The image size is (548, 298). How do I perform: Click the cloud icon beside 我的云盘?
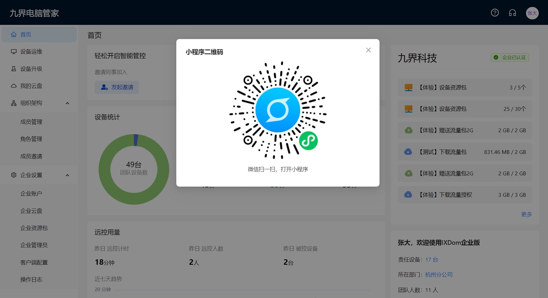14,86
